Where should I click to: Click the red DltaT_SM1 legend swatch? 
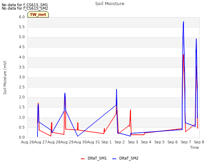click(x=82, y=159)
